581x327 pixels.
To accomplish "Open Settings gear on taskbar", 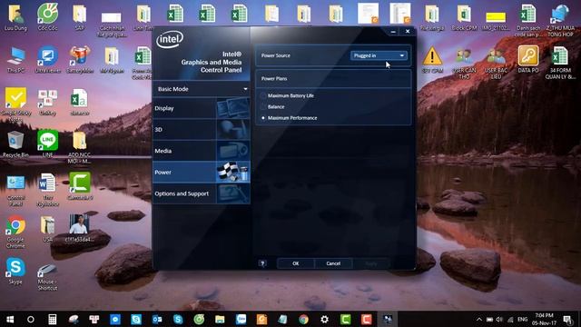I will [325, 319].
